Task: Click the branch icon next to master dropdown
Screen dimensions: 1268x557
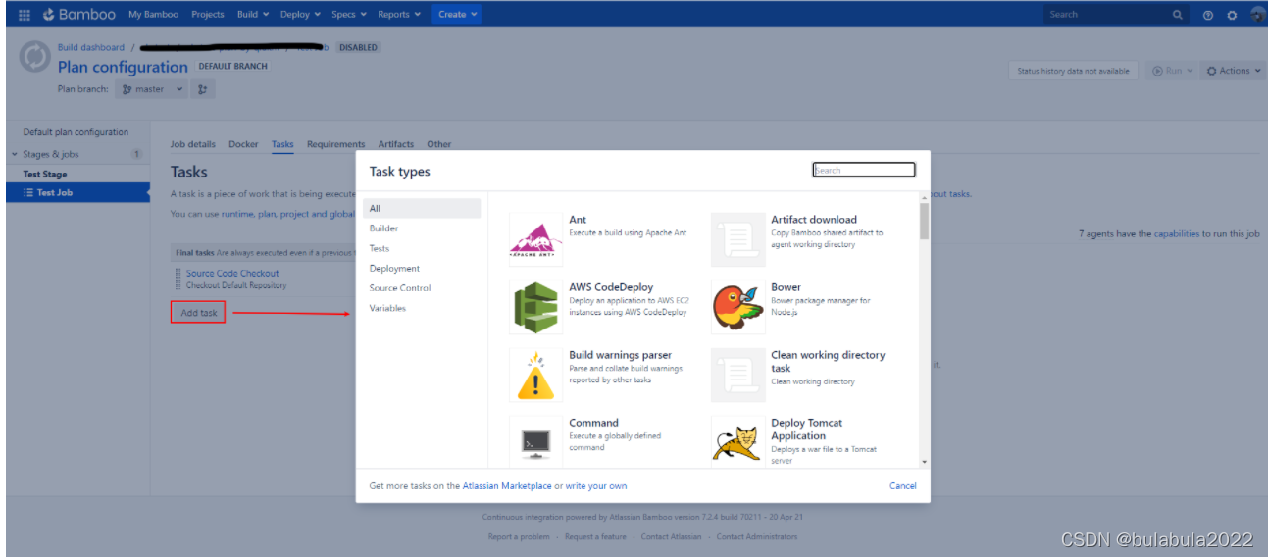Action: pyautogui.click(x=203, y=89)
